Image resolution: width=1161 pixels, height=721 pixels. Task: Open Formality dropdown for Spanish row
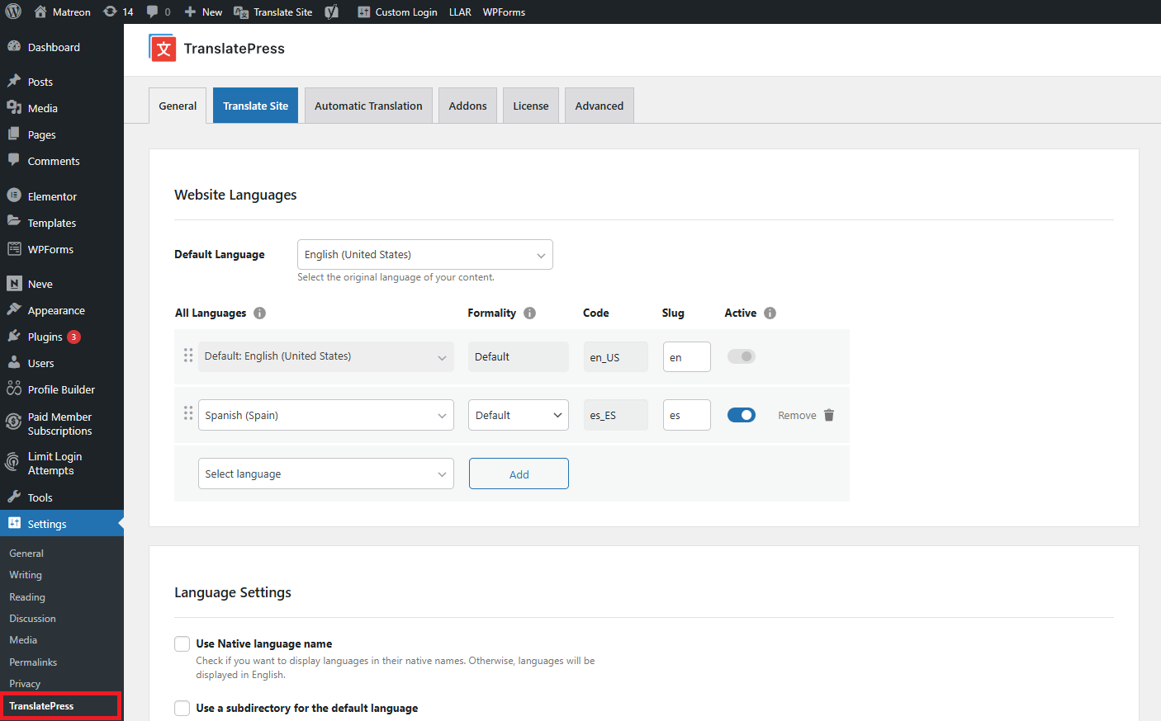[519, 415]
